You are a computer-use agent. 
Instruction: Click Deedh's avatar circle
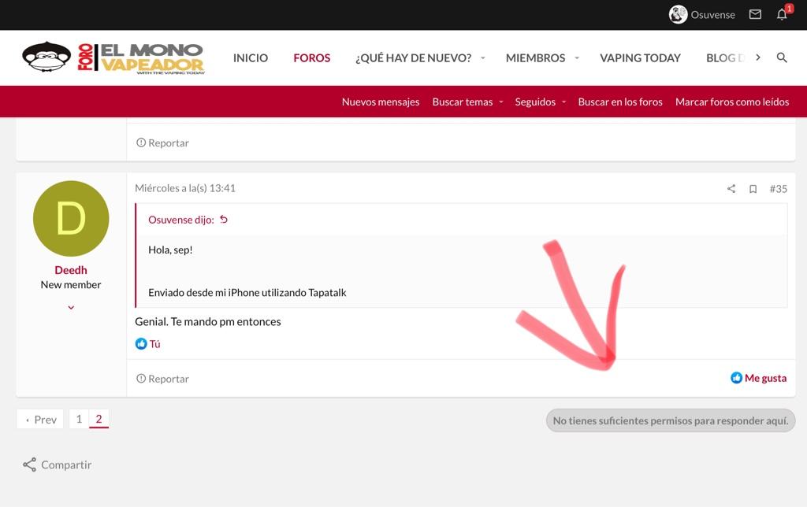(71, 219)
